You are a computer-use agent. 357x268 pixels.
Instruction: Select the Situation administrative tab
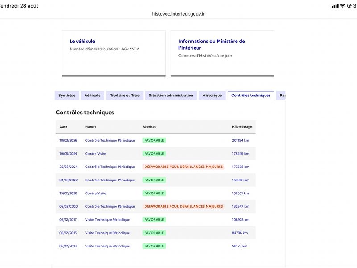click(171, 95)
